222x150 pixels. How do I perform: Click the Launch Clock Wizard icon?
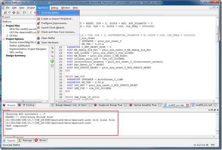pyautogui.click(x=38, y=28)
